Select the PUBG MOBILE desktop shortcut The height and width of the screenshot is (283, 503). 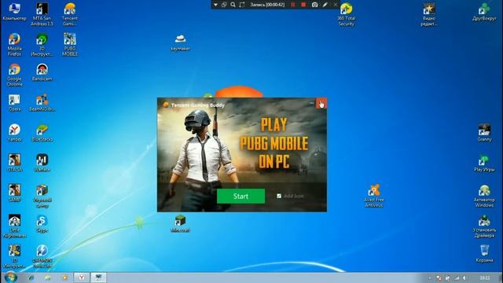click(70, 44)
